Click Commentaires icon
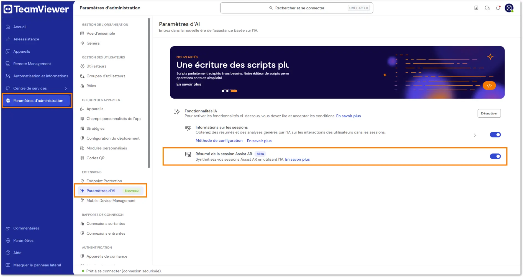 8,228
